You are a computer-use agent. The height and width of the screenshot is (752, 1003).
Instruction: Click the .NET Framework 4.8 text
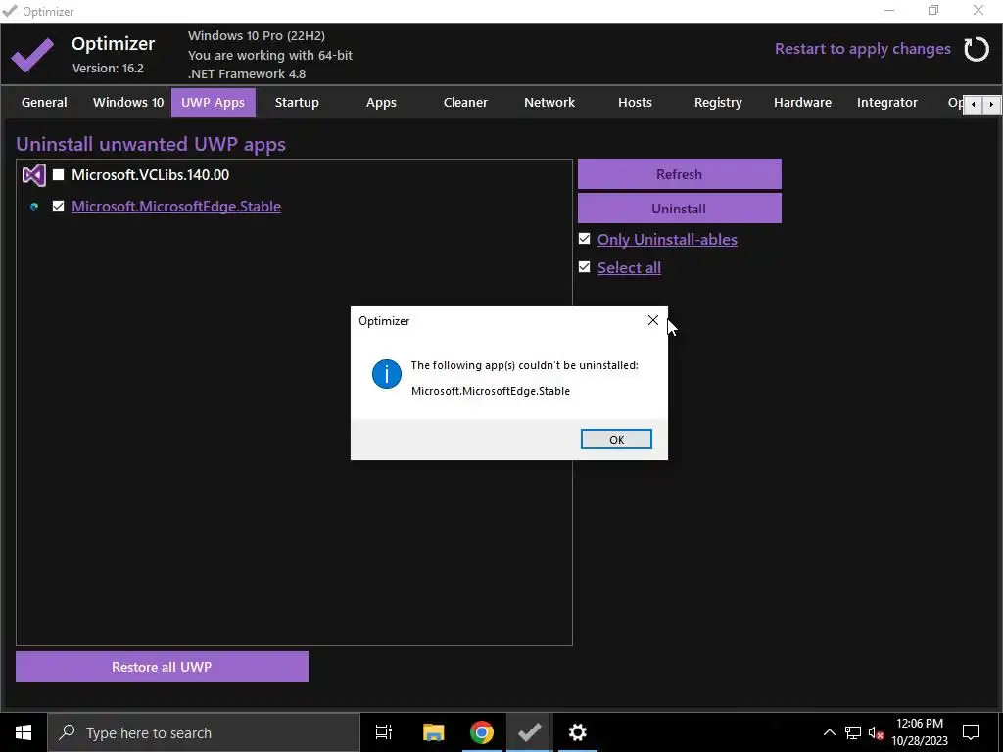[x=247, y=73]
